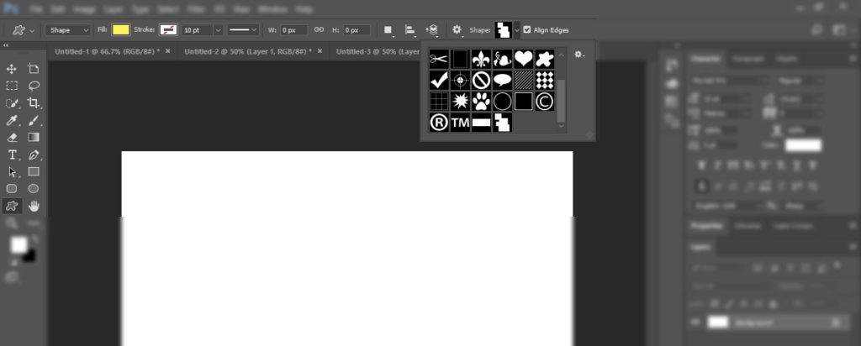Open Path alignment options
The width and height of the screenshot is (861, 346).
[x=410, y=30]
